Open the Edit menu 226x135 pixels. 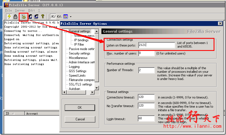pyautogui.click(x=31, y=11)
